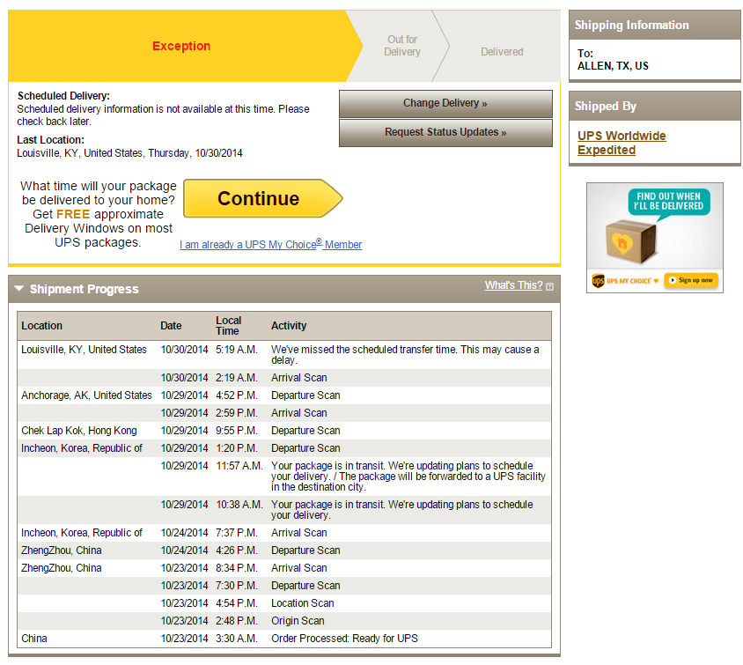Click the Origin Scan activity
The image size is (743, 665).
click(298, 620)
